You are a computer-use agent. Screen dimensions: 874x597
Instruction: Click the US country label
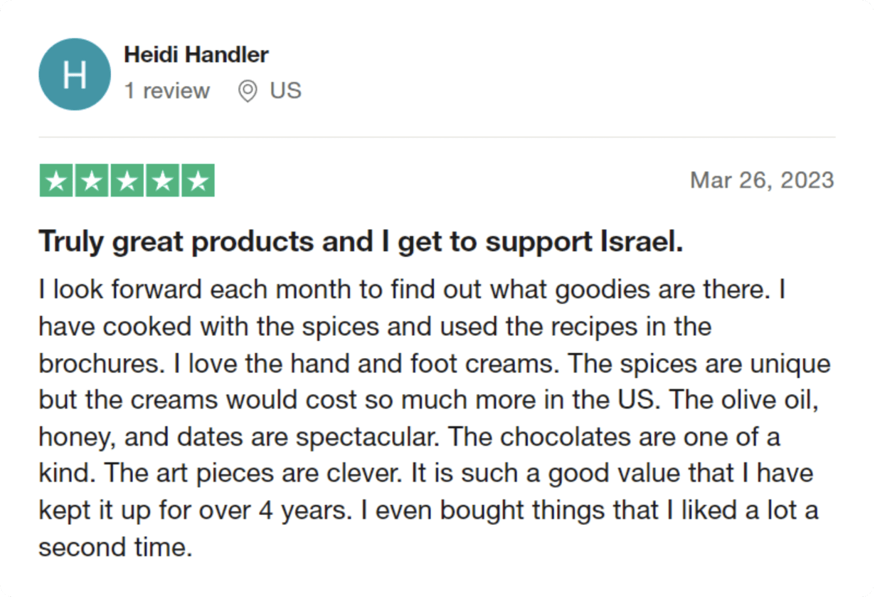click(x=285, y=91)
